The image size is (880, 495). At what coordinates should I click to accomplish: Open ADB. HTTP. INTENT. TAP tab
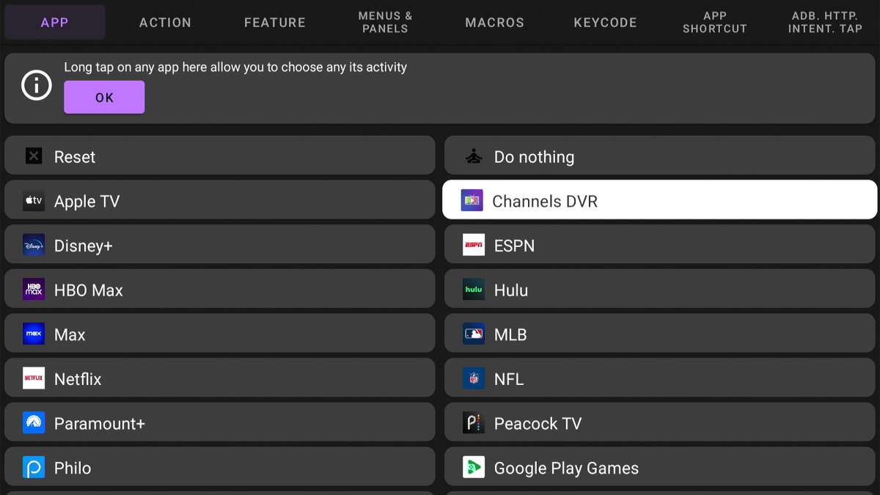pyautogui.click(x=825, y=22)
